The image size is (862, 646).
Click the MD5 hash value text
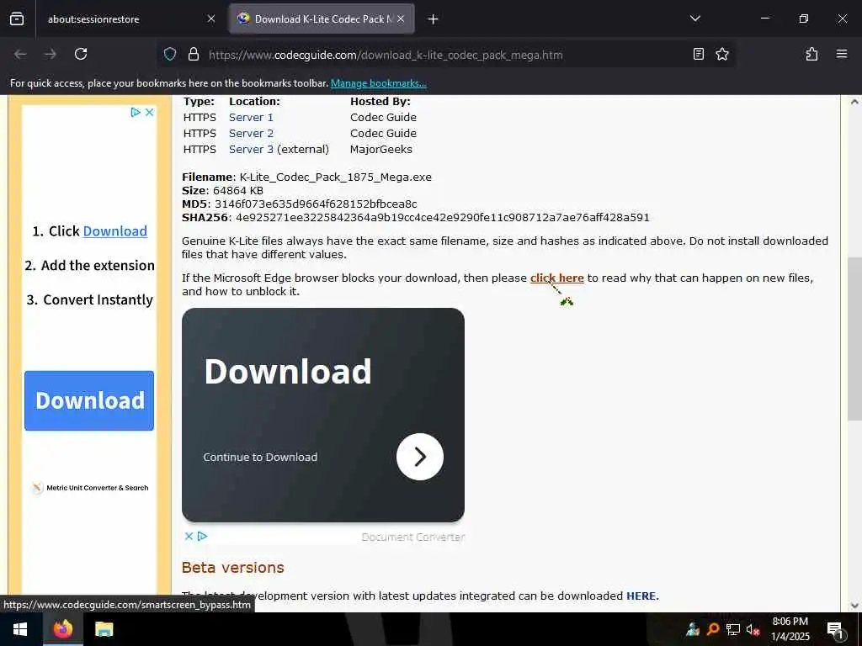click(316, 204)
